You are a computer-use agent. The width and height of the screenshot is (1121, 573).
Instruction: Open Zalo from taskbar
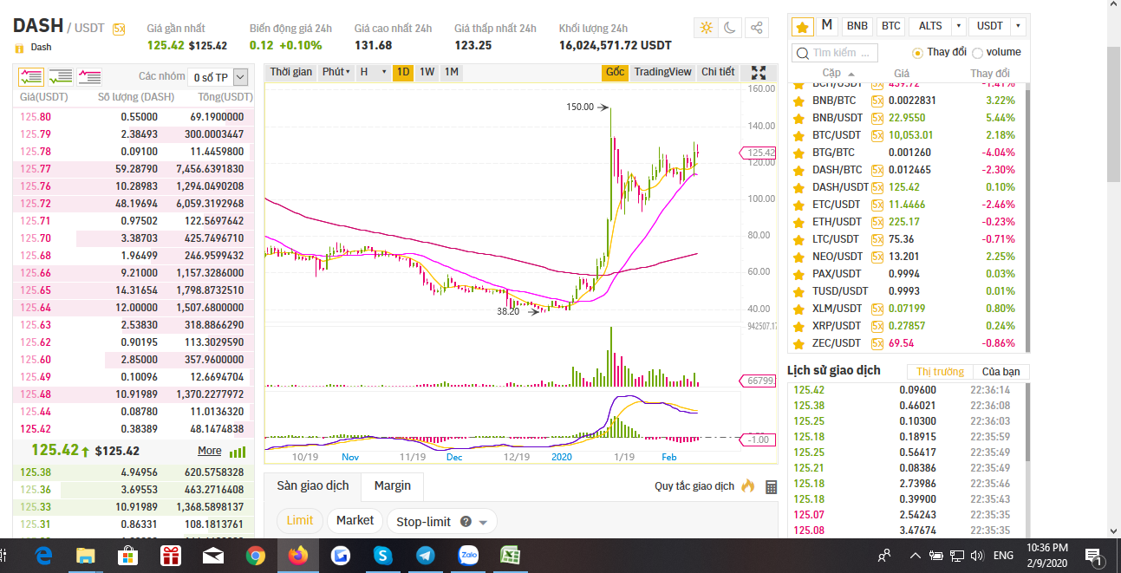click(468, 555)
